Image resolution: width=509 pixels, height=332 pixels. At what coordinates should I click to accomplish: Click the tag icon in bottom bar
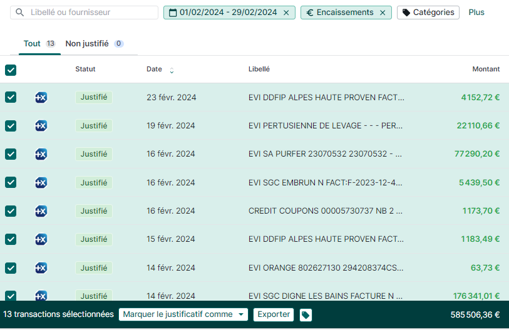[x=306, y=315]
